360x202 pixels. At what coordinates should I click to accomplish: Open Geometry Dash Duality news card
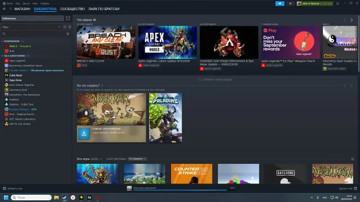(x=340, y=43)
